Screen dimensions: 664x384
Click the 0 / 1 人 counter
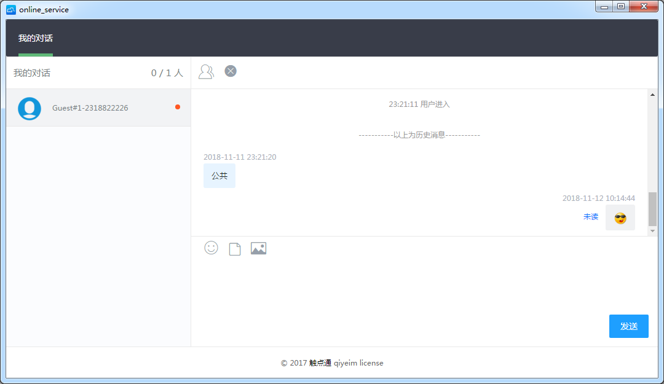(x=167, y=72)
